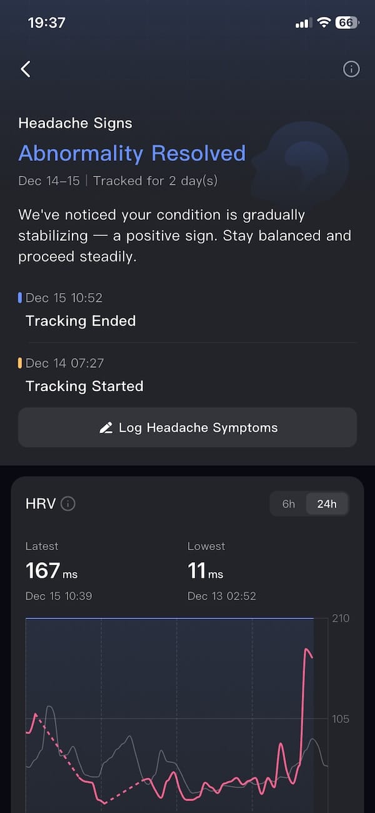The height and width of the screenshot is (813, 375).
Task: Tap the Latest 167 ms reading
Action: [51, 571]
